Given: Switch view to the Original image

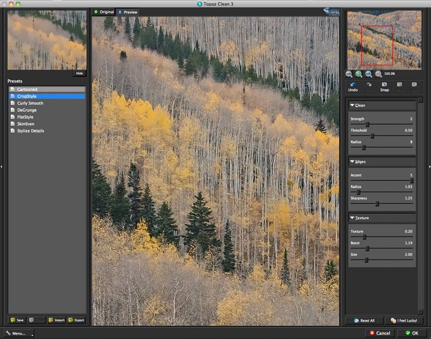Looking at the screenshot, I should 104,12.
